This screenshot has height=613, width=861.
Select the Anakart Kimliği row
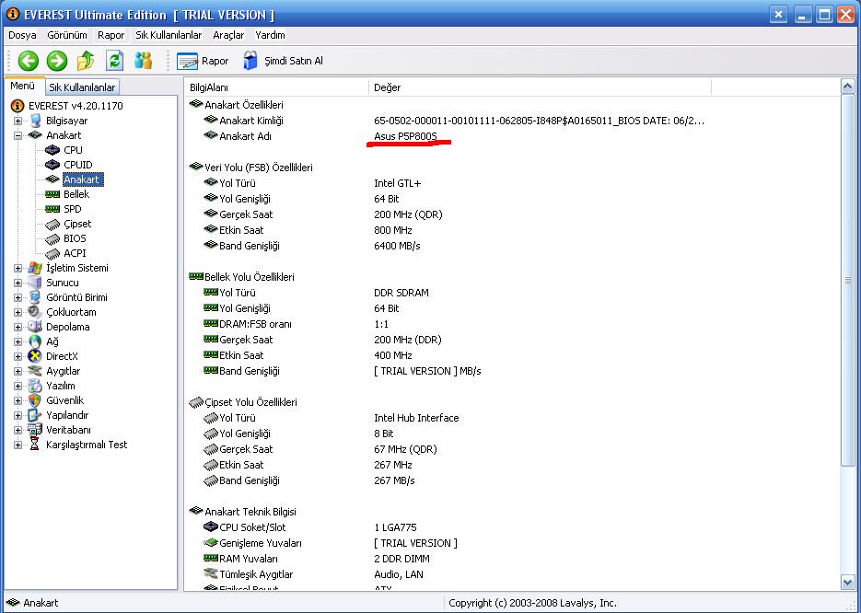click(512, 121)
